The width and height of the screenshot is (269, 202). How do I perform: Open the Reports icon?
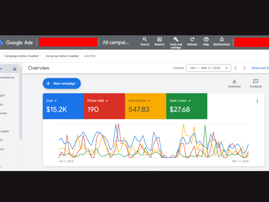[x=159, y=41]
